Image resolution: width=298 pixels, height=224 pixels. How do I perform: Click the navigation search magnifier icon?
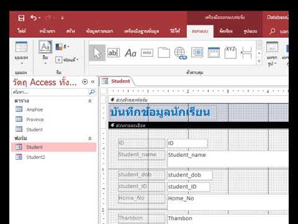[92, 92]
